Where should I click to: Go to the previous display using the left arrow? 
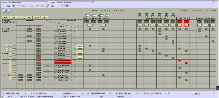[5, 11]
